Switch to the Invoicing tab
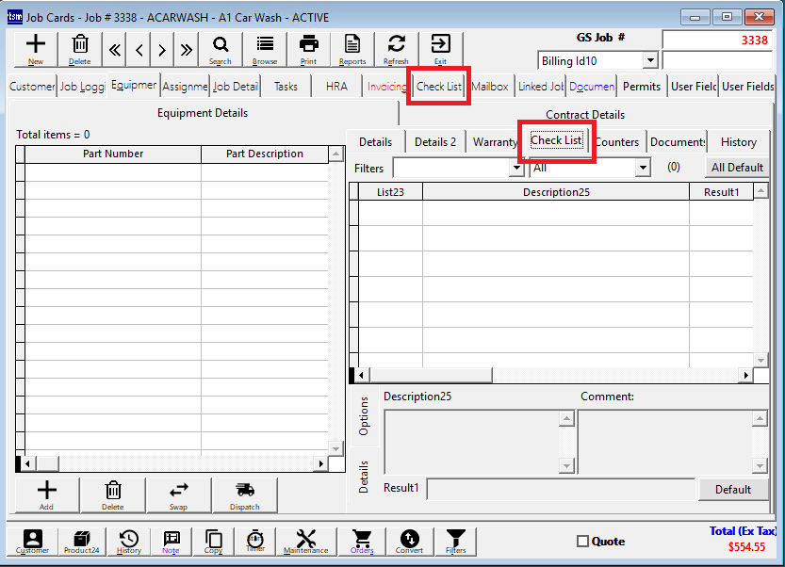Viewport: 785px width, 567px height. 386,87
